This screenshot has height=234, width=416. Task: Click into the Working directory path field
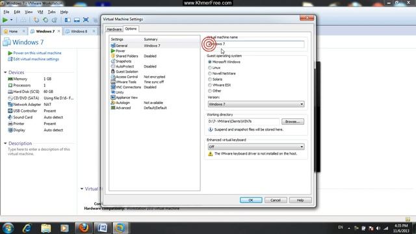244,122
